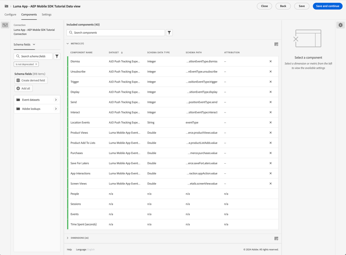Open the Schema fields dropdown

tap(24, 44)
